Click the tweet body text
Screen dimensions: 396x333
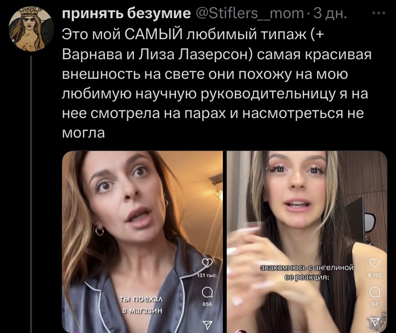(217, 84)
